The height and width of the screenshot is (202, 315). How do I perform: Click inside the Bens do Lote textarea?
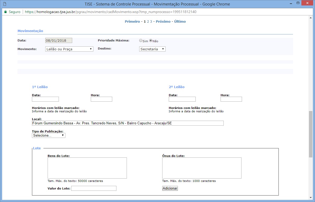[87, 168]
